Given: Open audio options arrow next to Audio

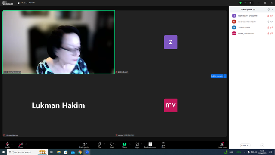Looking at the screenshot, I should coord(12,144).
